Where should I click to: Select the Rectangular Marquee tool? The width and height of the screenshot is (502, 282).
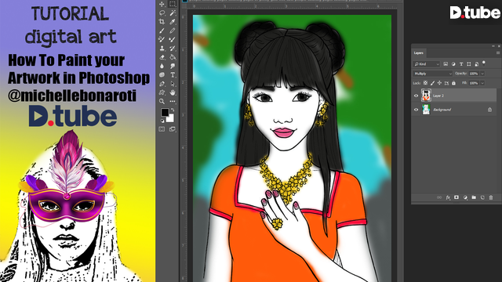(173, 4)
